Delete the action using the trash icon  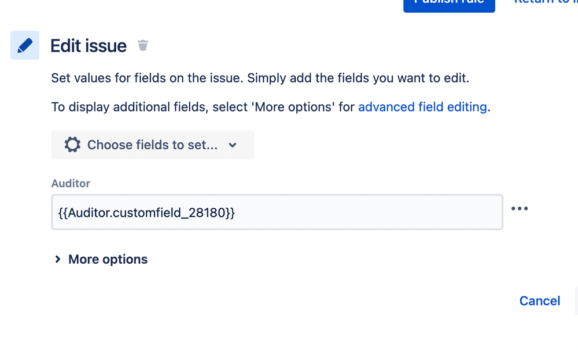click(143, 45)
